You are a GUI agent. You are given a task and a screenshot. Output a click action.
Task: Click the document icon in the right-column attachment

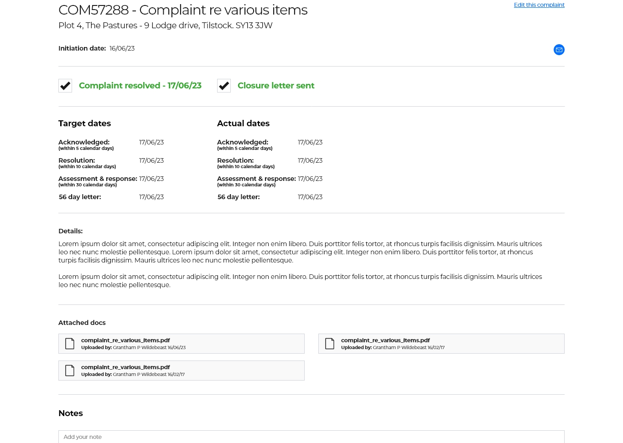330,343
